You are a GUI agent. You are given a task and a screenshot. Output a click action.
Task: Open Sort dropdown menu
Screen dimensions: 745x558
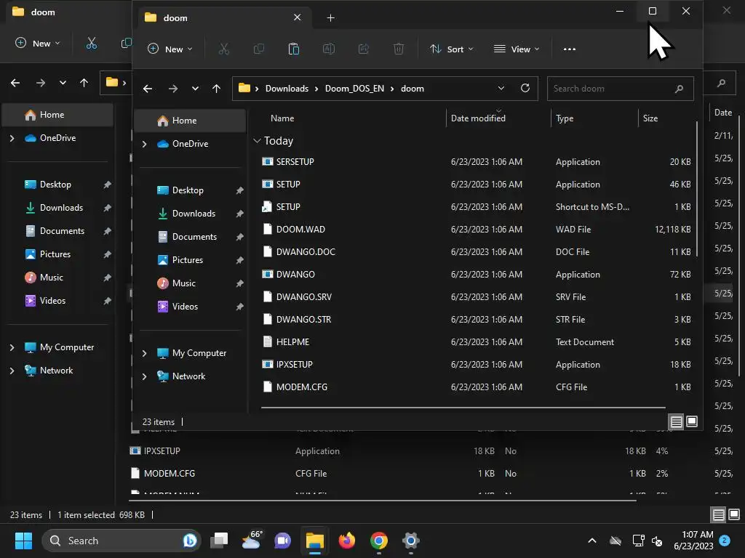pyautogui.click(x=451, y=49)
